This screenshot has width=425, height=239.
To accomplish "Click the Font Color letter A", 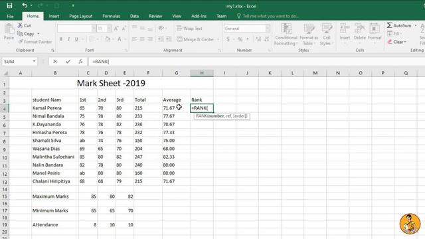I will [x=120, y=39].
